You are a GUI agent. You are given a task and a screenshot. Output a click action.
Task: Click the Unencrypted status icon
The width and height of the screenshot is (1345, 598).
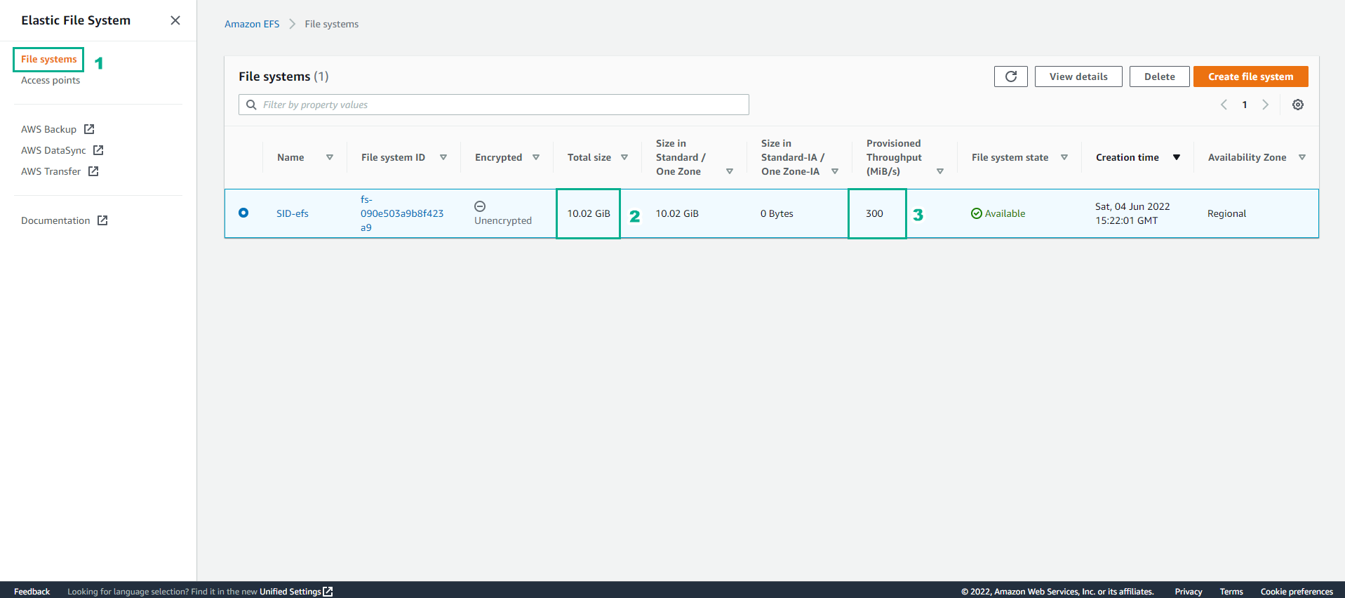tap(480, 206)
